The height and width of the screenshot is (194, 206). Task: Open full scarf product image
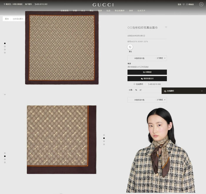[62, 48]
